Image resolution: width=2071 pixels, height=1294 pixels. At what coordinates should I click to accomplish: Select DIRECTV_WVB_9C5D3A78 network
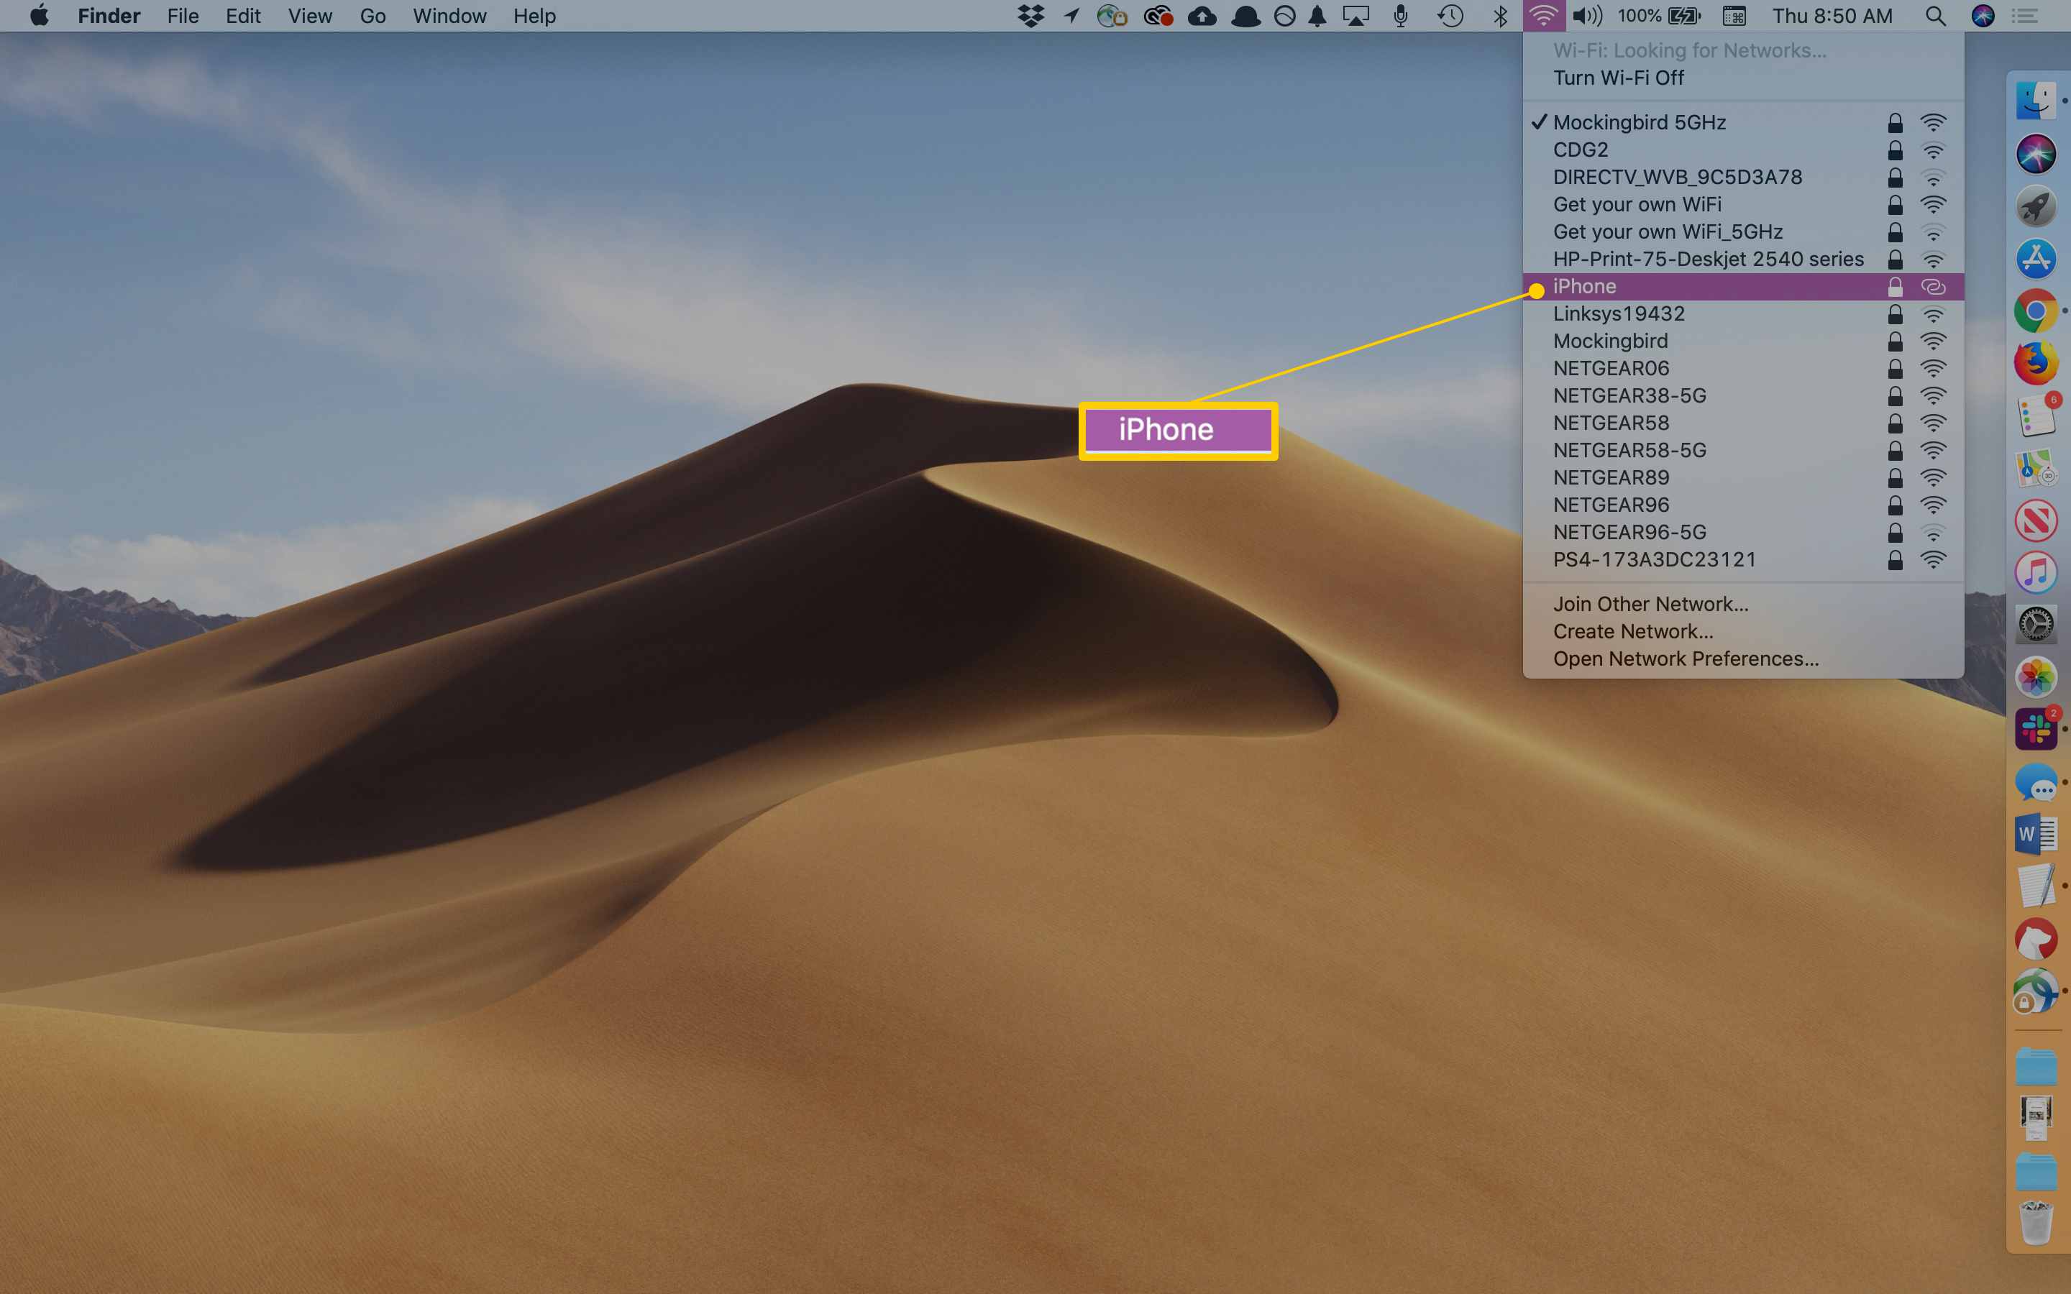1676,176
